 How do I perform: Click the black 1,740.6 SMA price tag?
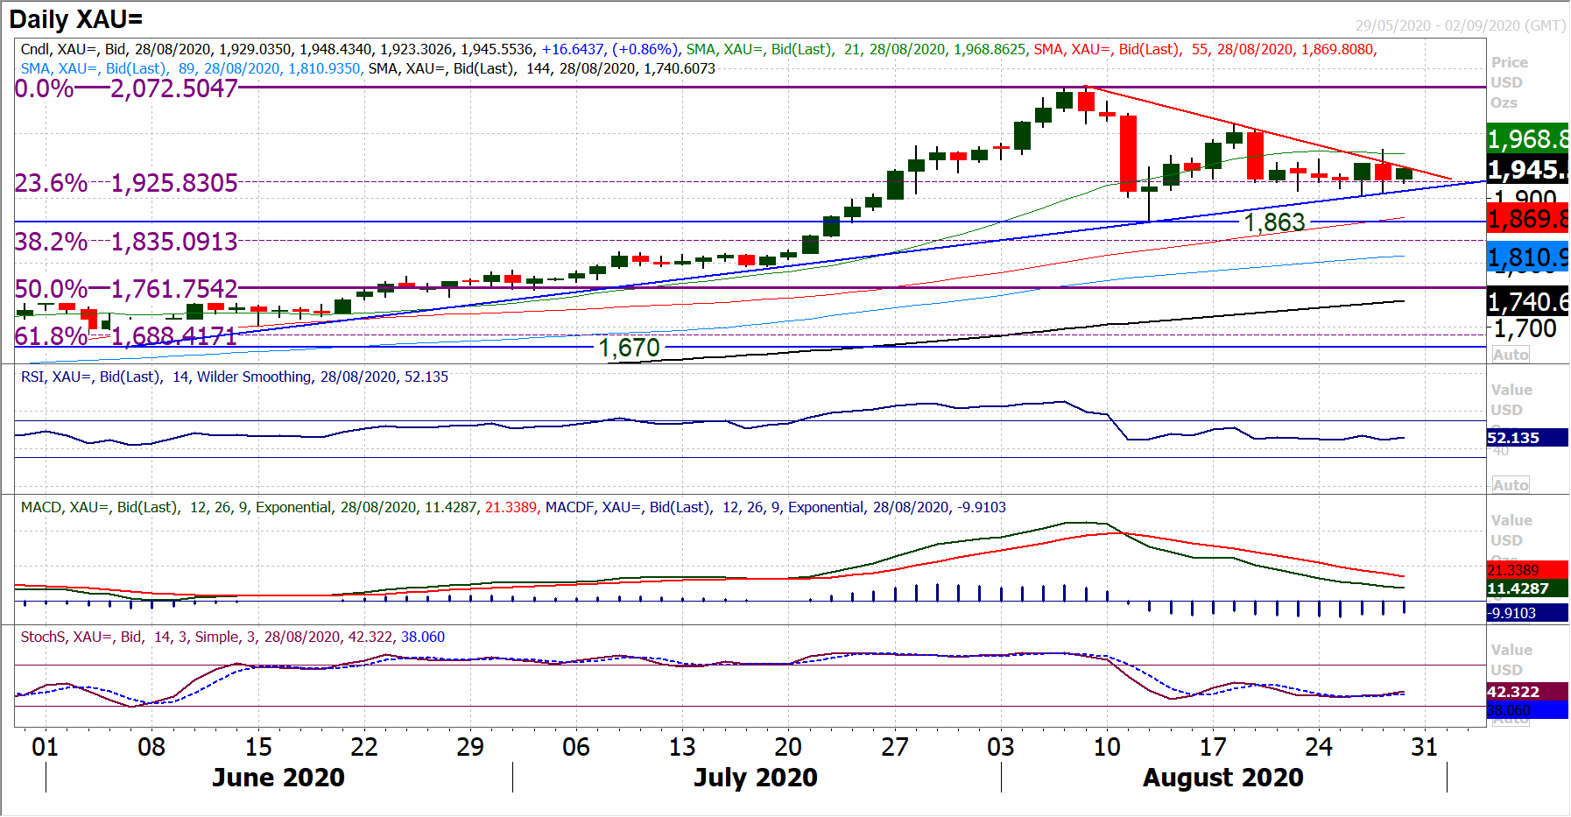[x=1527, y=302]
